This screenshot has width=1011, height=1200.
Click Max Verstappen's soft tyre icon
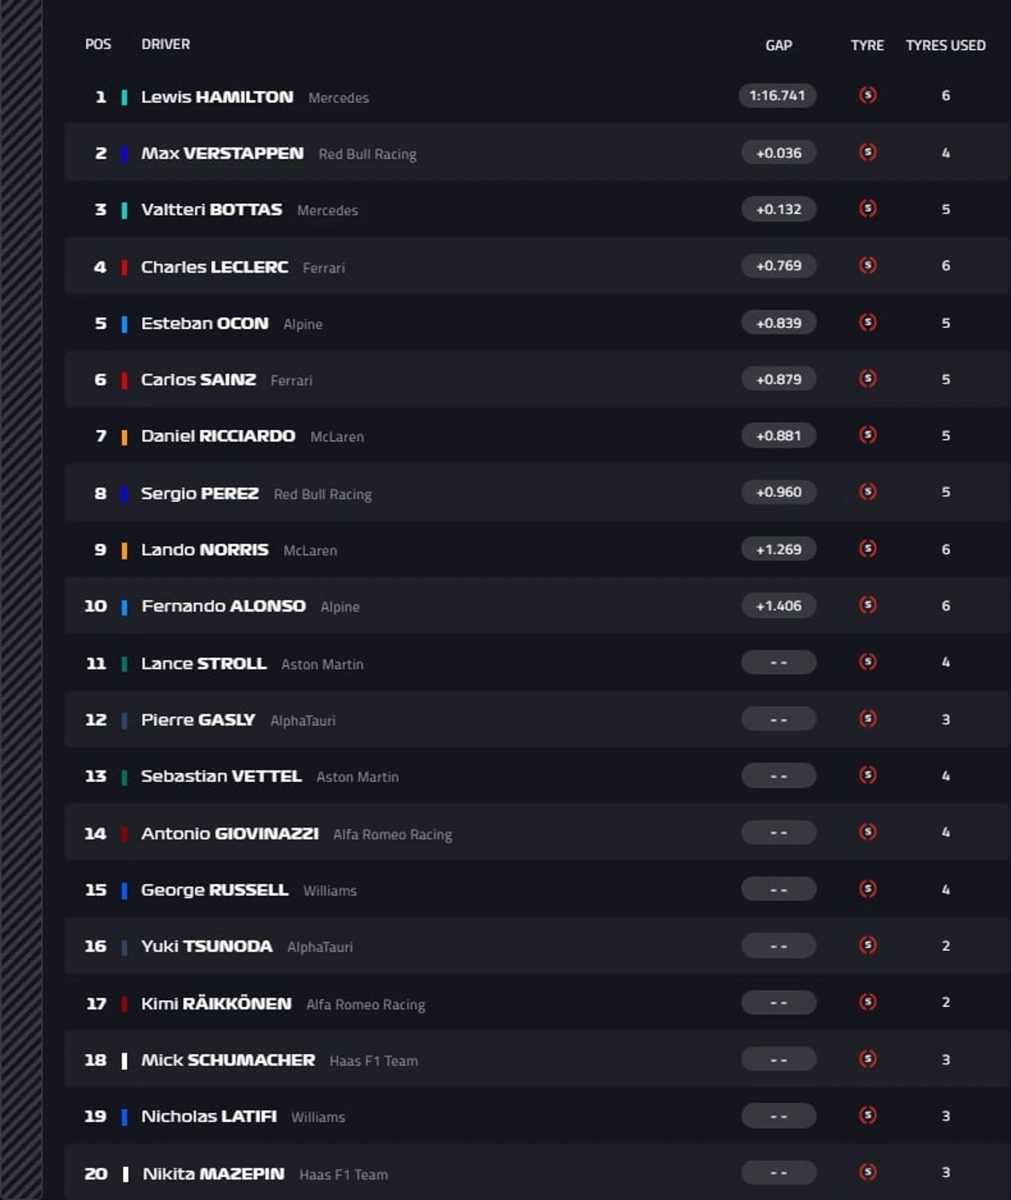point(868,152)
